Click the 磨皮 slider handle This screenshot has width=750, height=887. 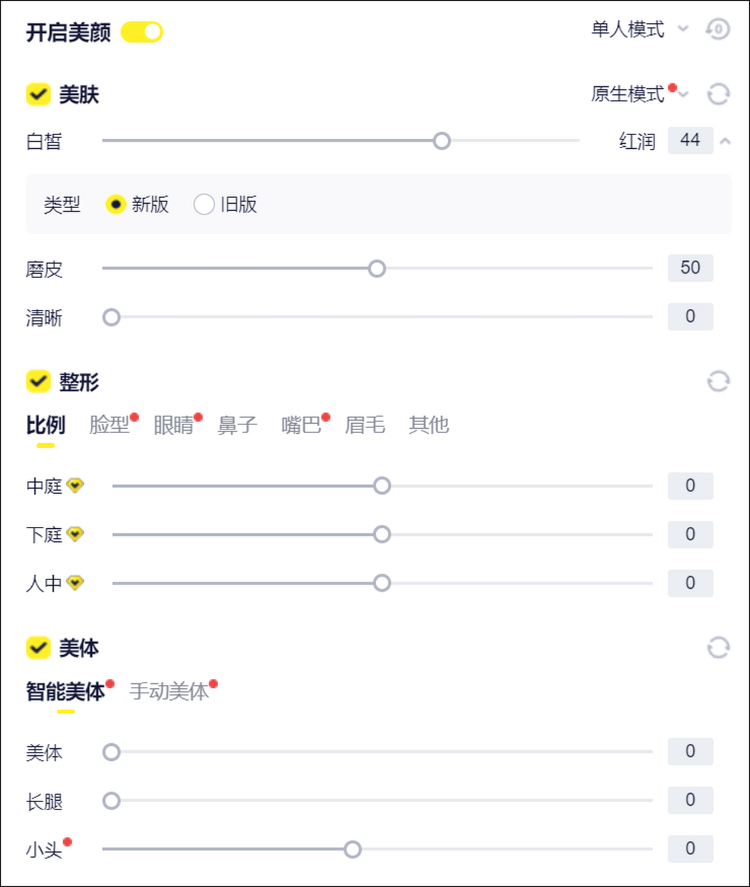377,269
